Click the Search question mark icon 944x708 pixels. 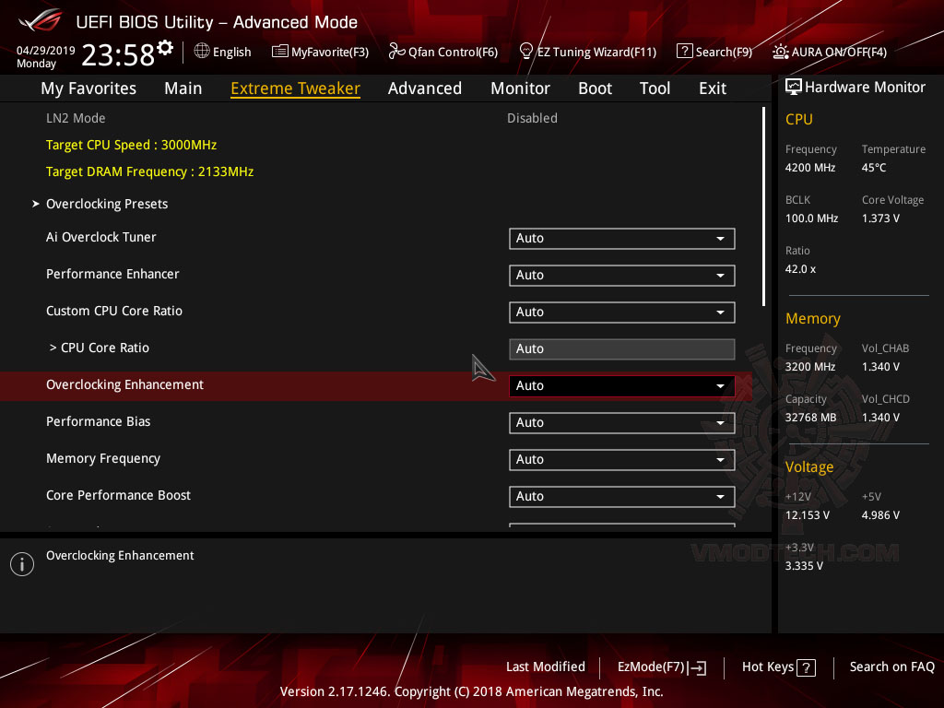684,52
